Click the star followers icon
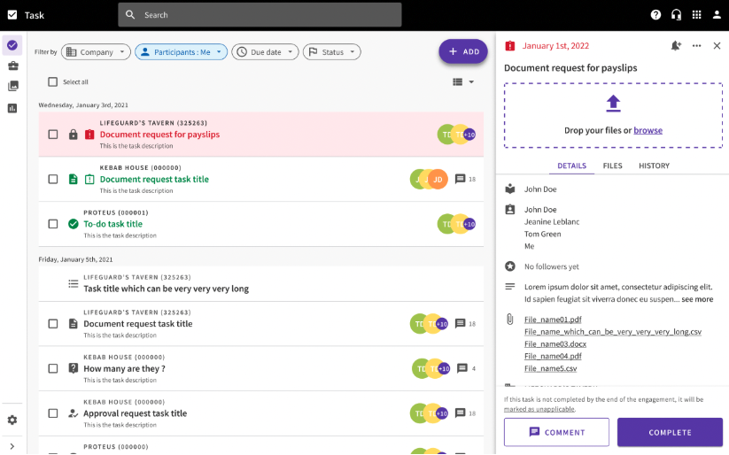Viewport: 729px width, 455px height. (510, 266)
